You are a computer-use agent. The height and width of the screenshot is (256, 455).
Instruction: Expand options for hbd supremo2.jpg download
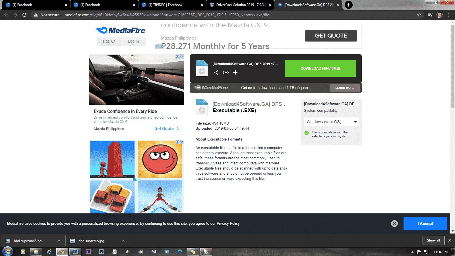click(59, 241)
